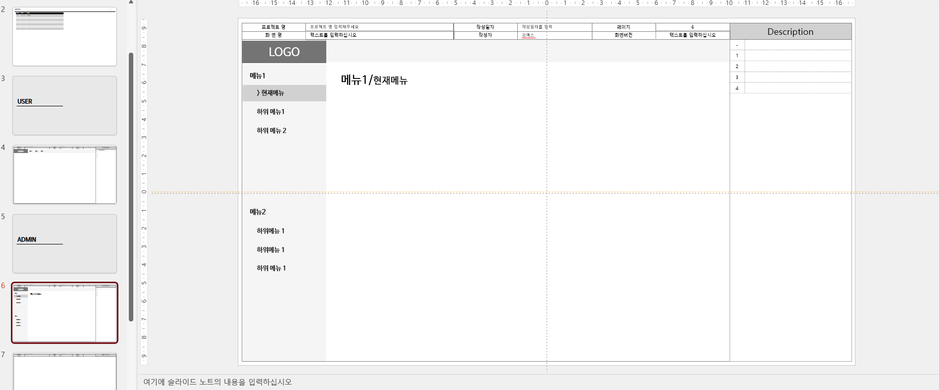Click the 작성일자를 입력 placeholder field
Viewport: 939px width, 390px height.
click(x=555, y=27)
